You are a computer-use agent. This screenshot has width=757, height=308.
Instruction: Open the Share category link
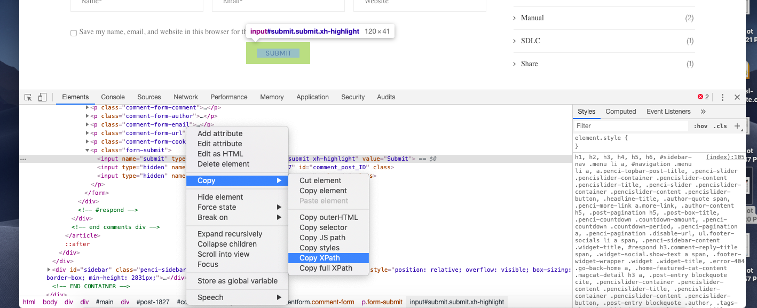[x=530, y=64]
